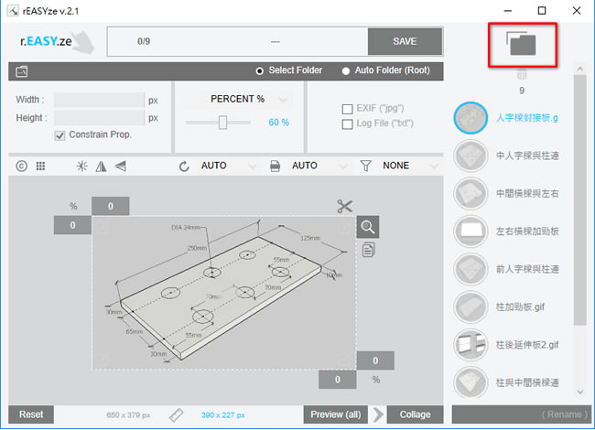Click the copyright watermark icon
The height and width of the screenshot is (430, 595).
pos(22,167)
